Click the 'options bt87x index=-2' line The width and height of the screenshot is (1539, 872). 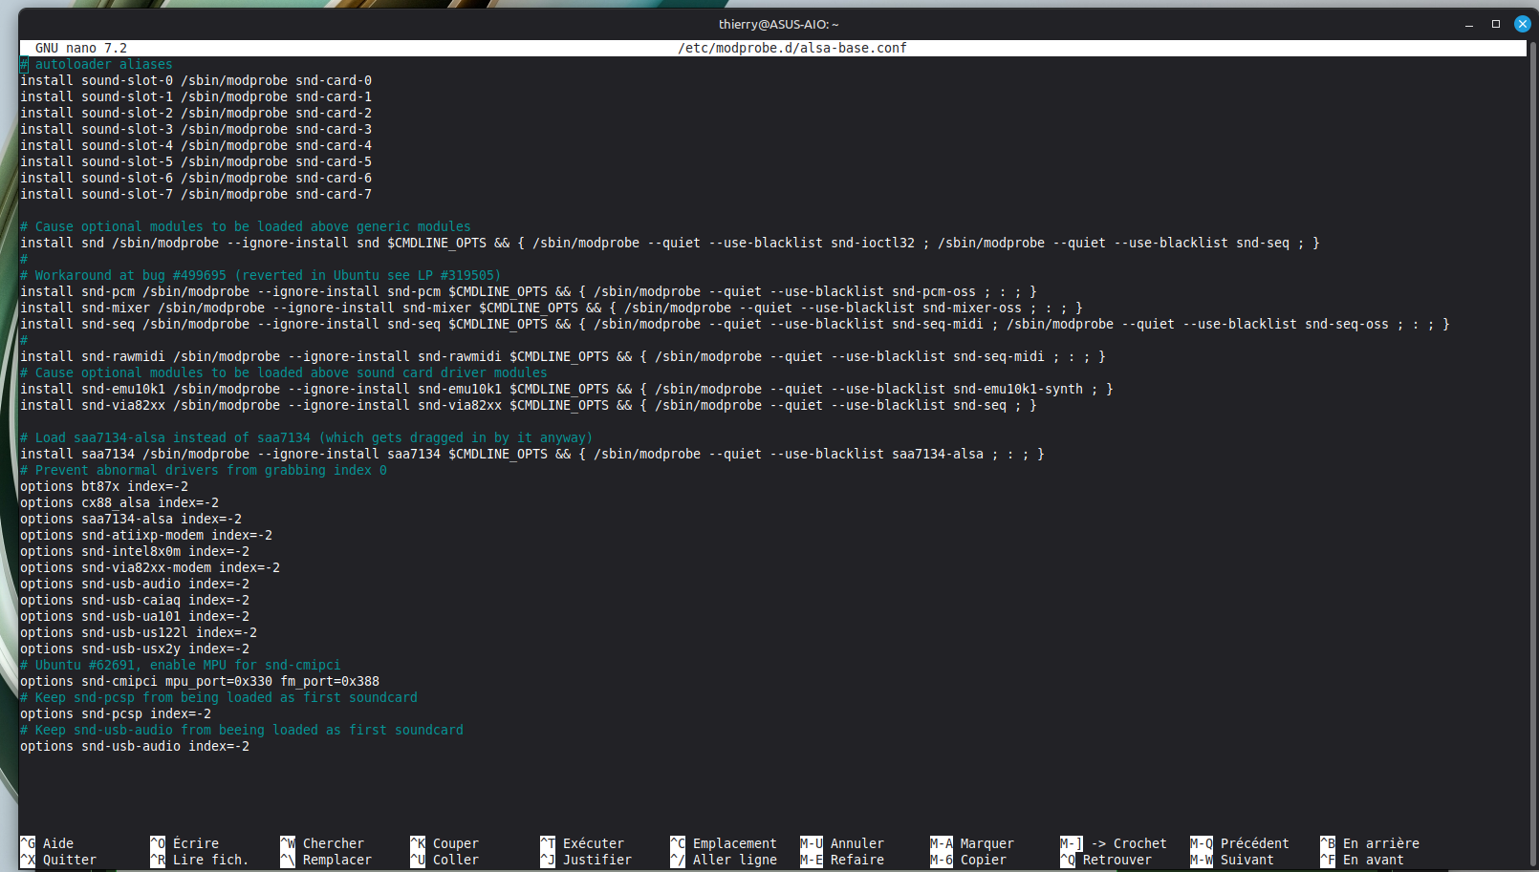[103, 486]
